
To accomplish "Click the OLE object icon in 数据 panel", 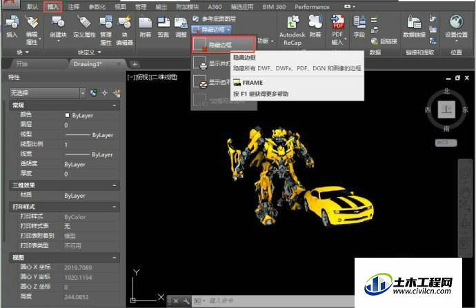I will click(x=375, y=30).
